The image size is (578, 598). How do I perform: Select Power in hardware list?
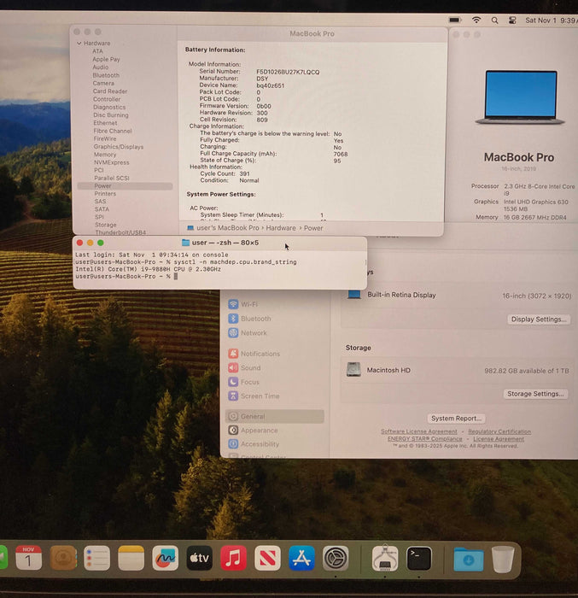[x=125, y=185]
